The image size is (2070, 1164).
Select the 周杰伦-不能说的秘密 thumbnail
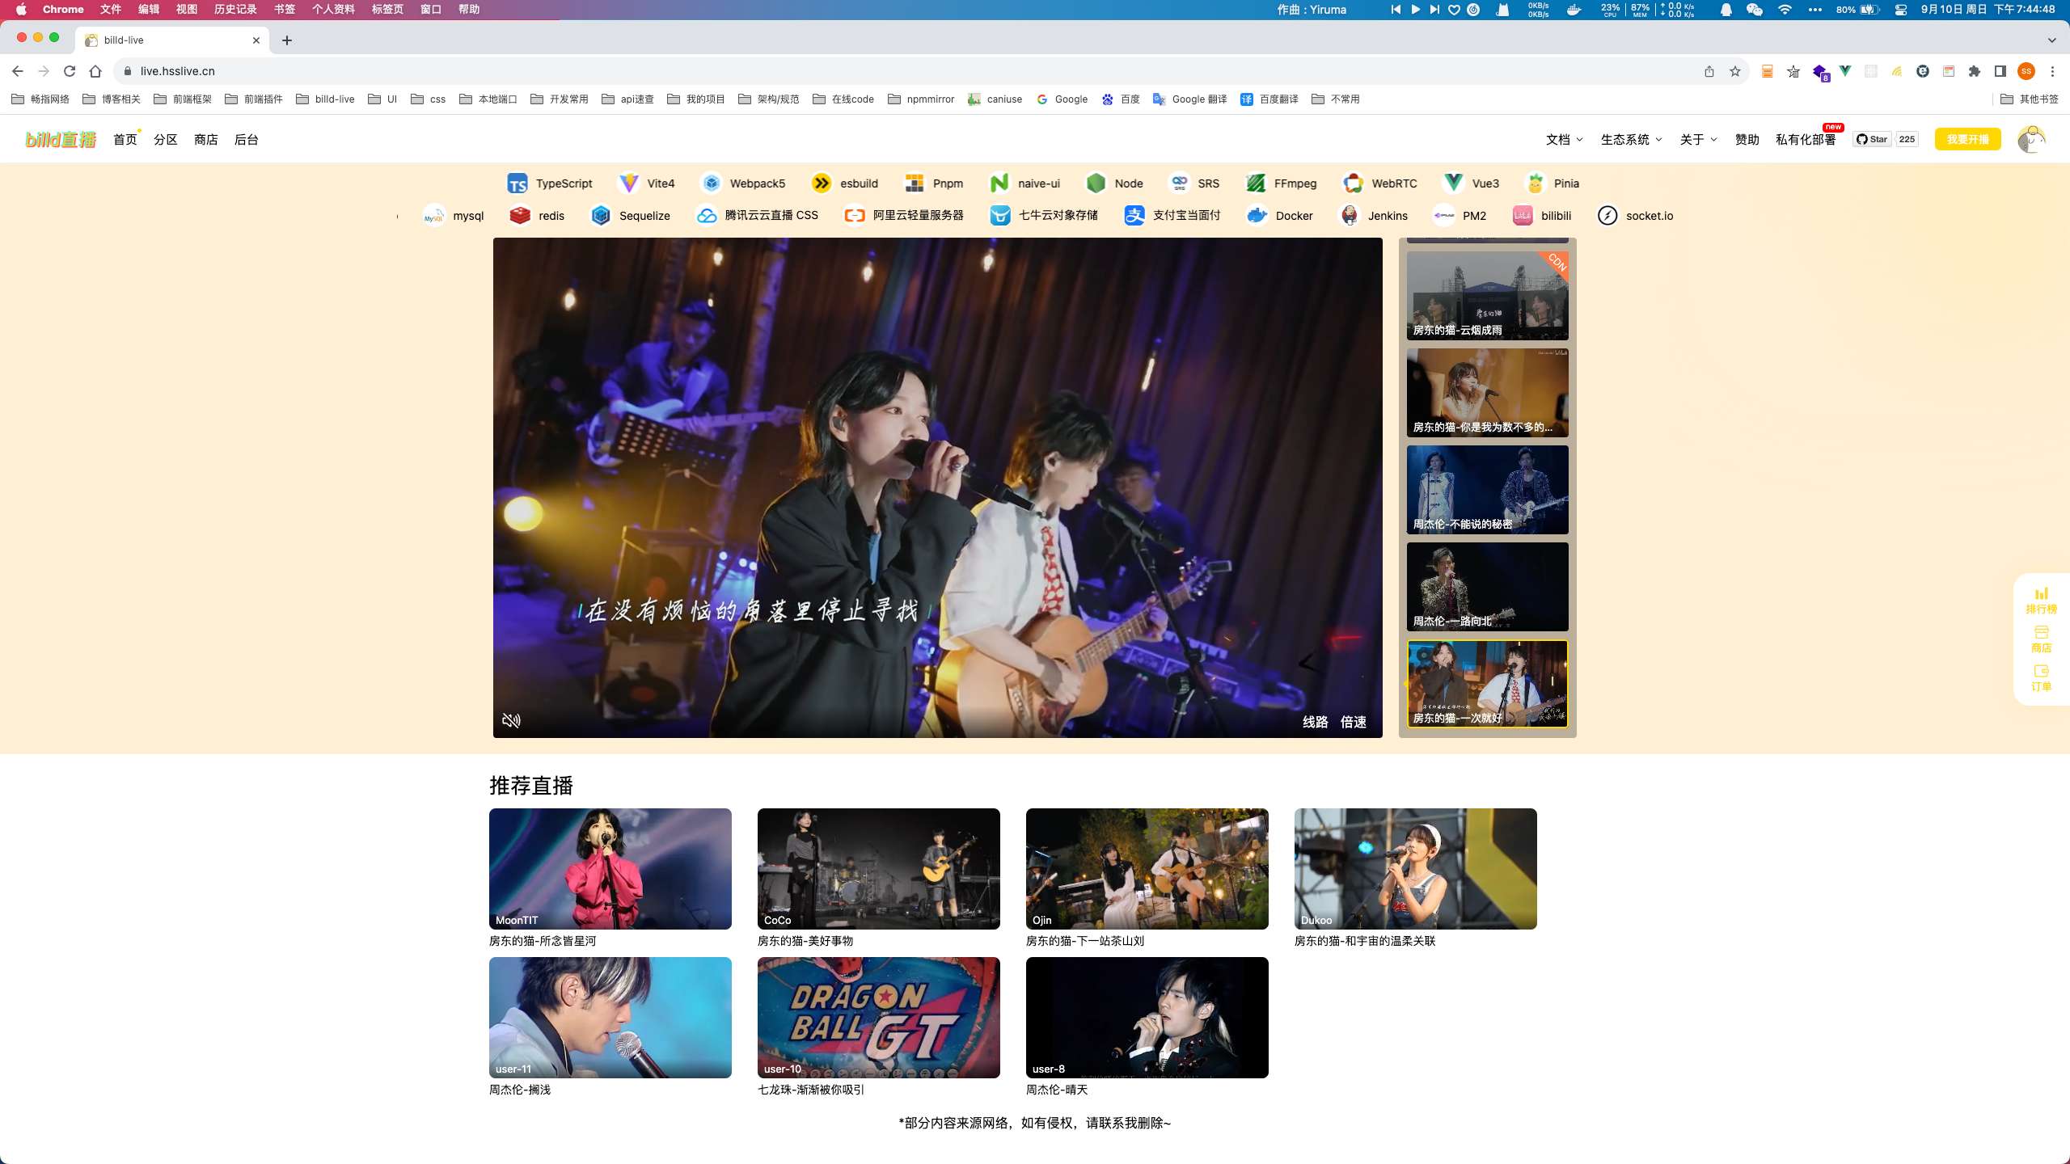click(1487, 490)
